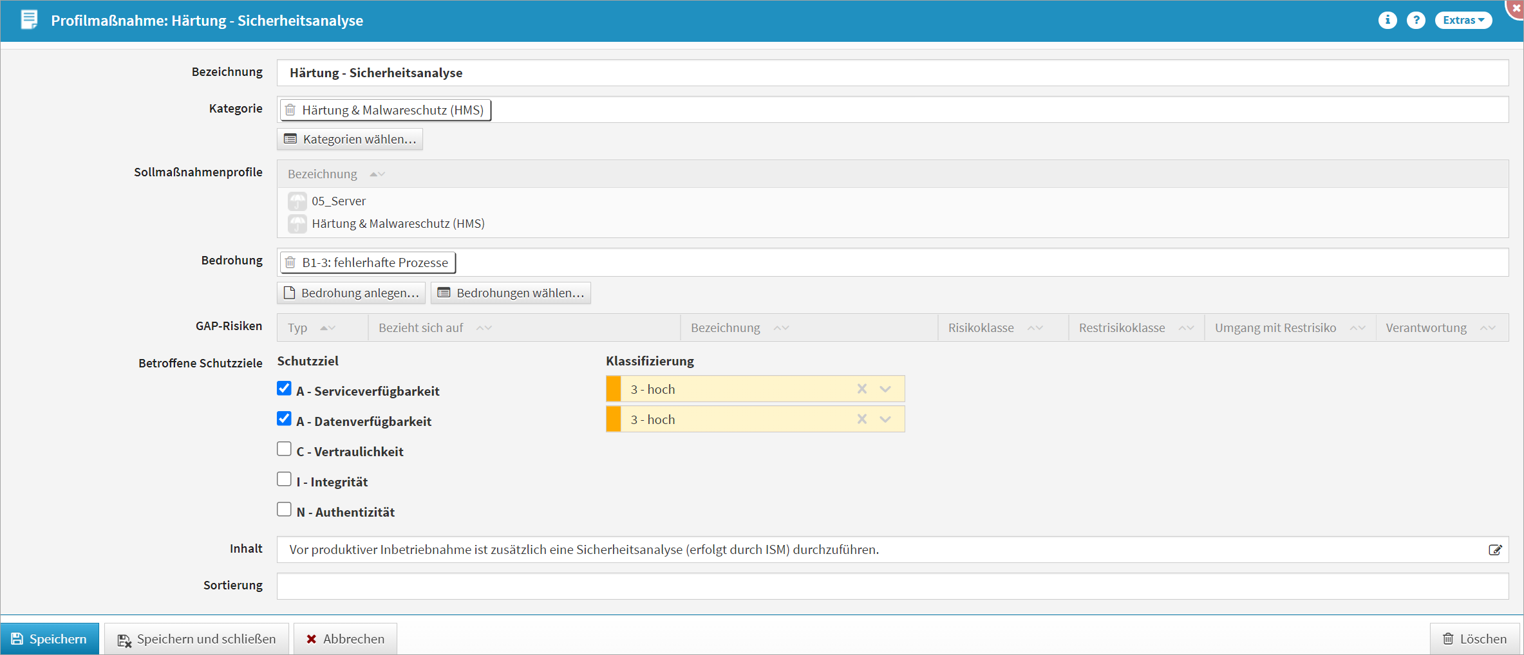Clear the Datenverfügbarkeit classification with X
This screenshot has width=1524, height=655.
861,420
